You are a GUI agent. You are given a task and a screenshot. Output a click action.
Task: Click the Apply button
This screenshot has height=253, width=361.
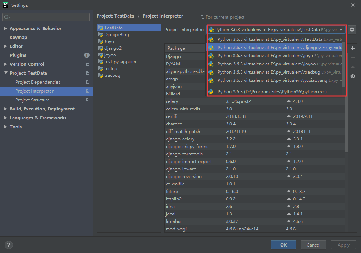point(343,245)
